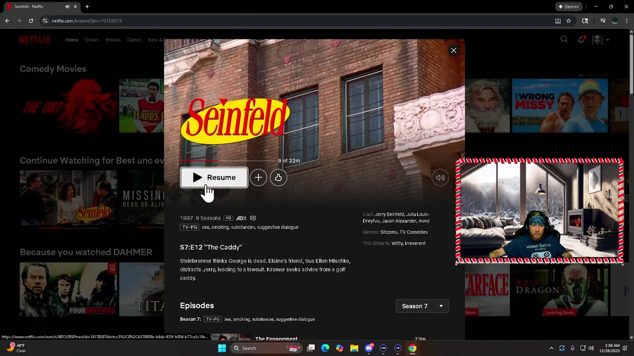This screenshot has height=356, width=634.
Task: Open Red Dragon thumbnail
Action: click(560, 289)
